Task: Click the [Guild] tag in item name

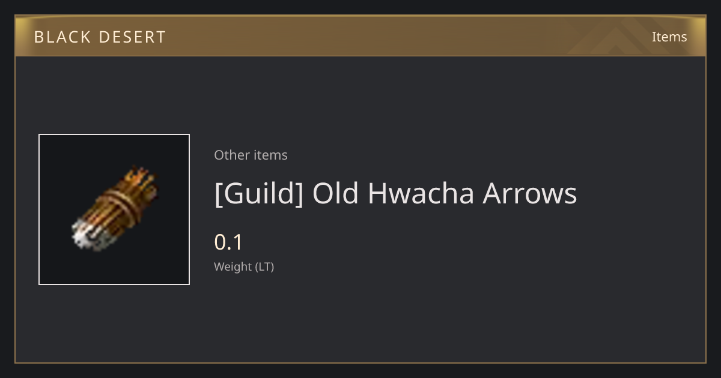Action: pyautogui.click(x=259, y=194)
